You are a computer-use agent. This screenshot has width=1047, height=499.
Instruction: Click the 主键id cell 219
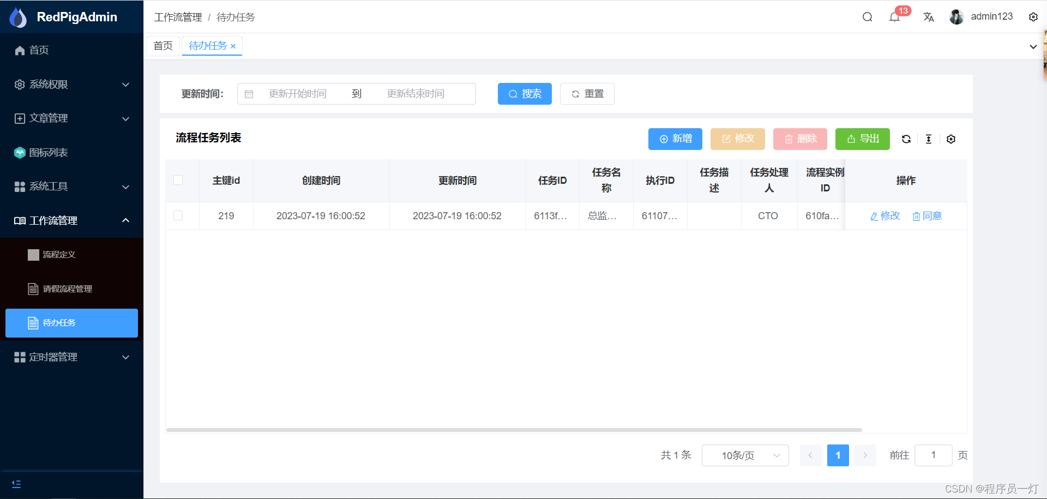pyautogui.click(x=226, y=216)
